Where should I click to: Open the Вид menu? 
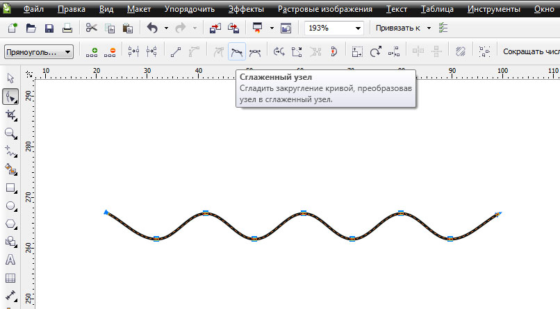point(106,9)
